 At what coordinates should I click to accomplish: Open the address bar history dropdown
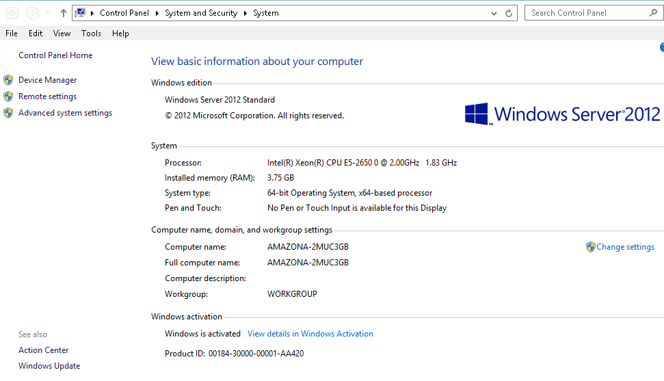point(494,14)
